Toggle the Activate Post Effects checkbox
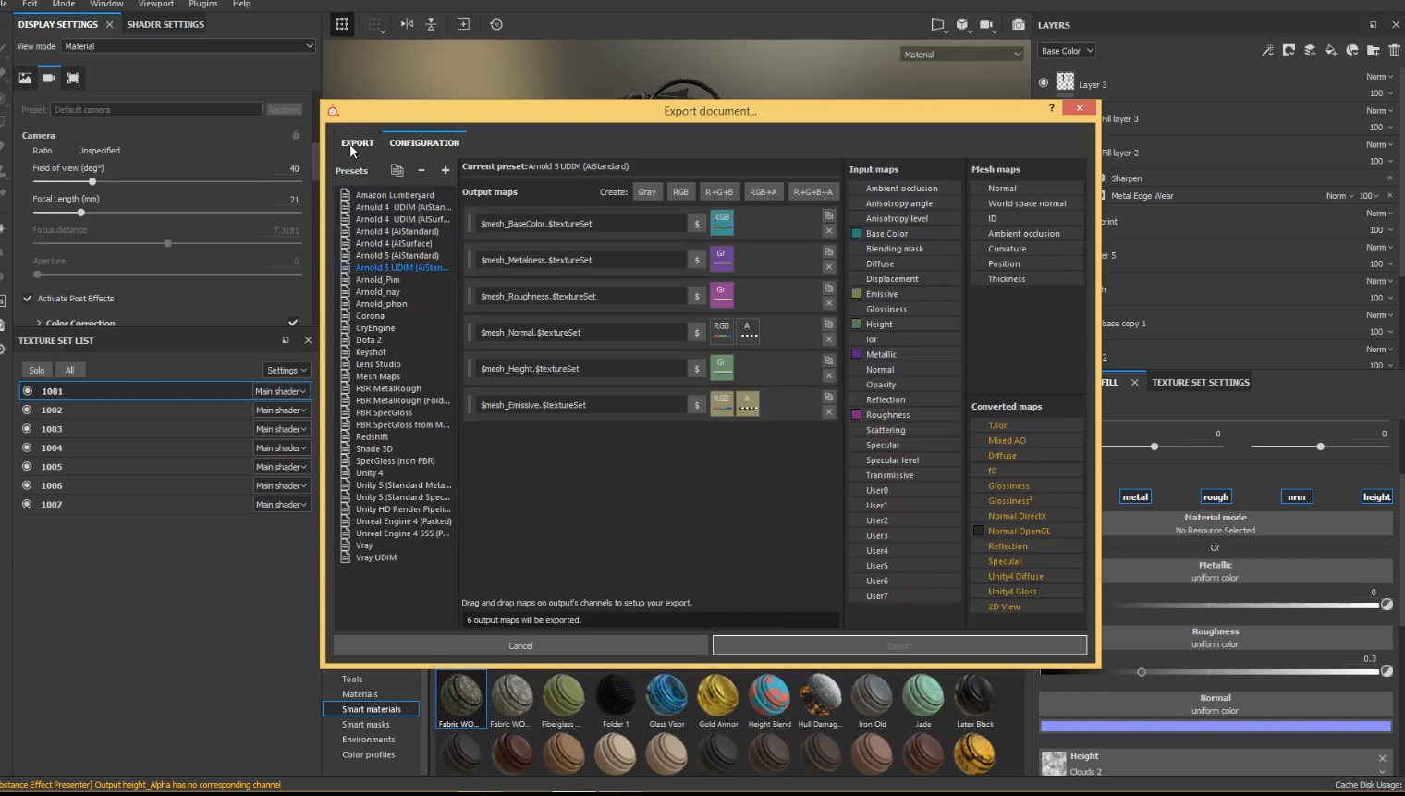This screenshot has height=796, width=1405. tap(28, 299)
